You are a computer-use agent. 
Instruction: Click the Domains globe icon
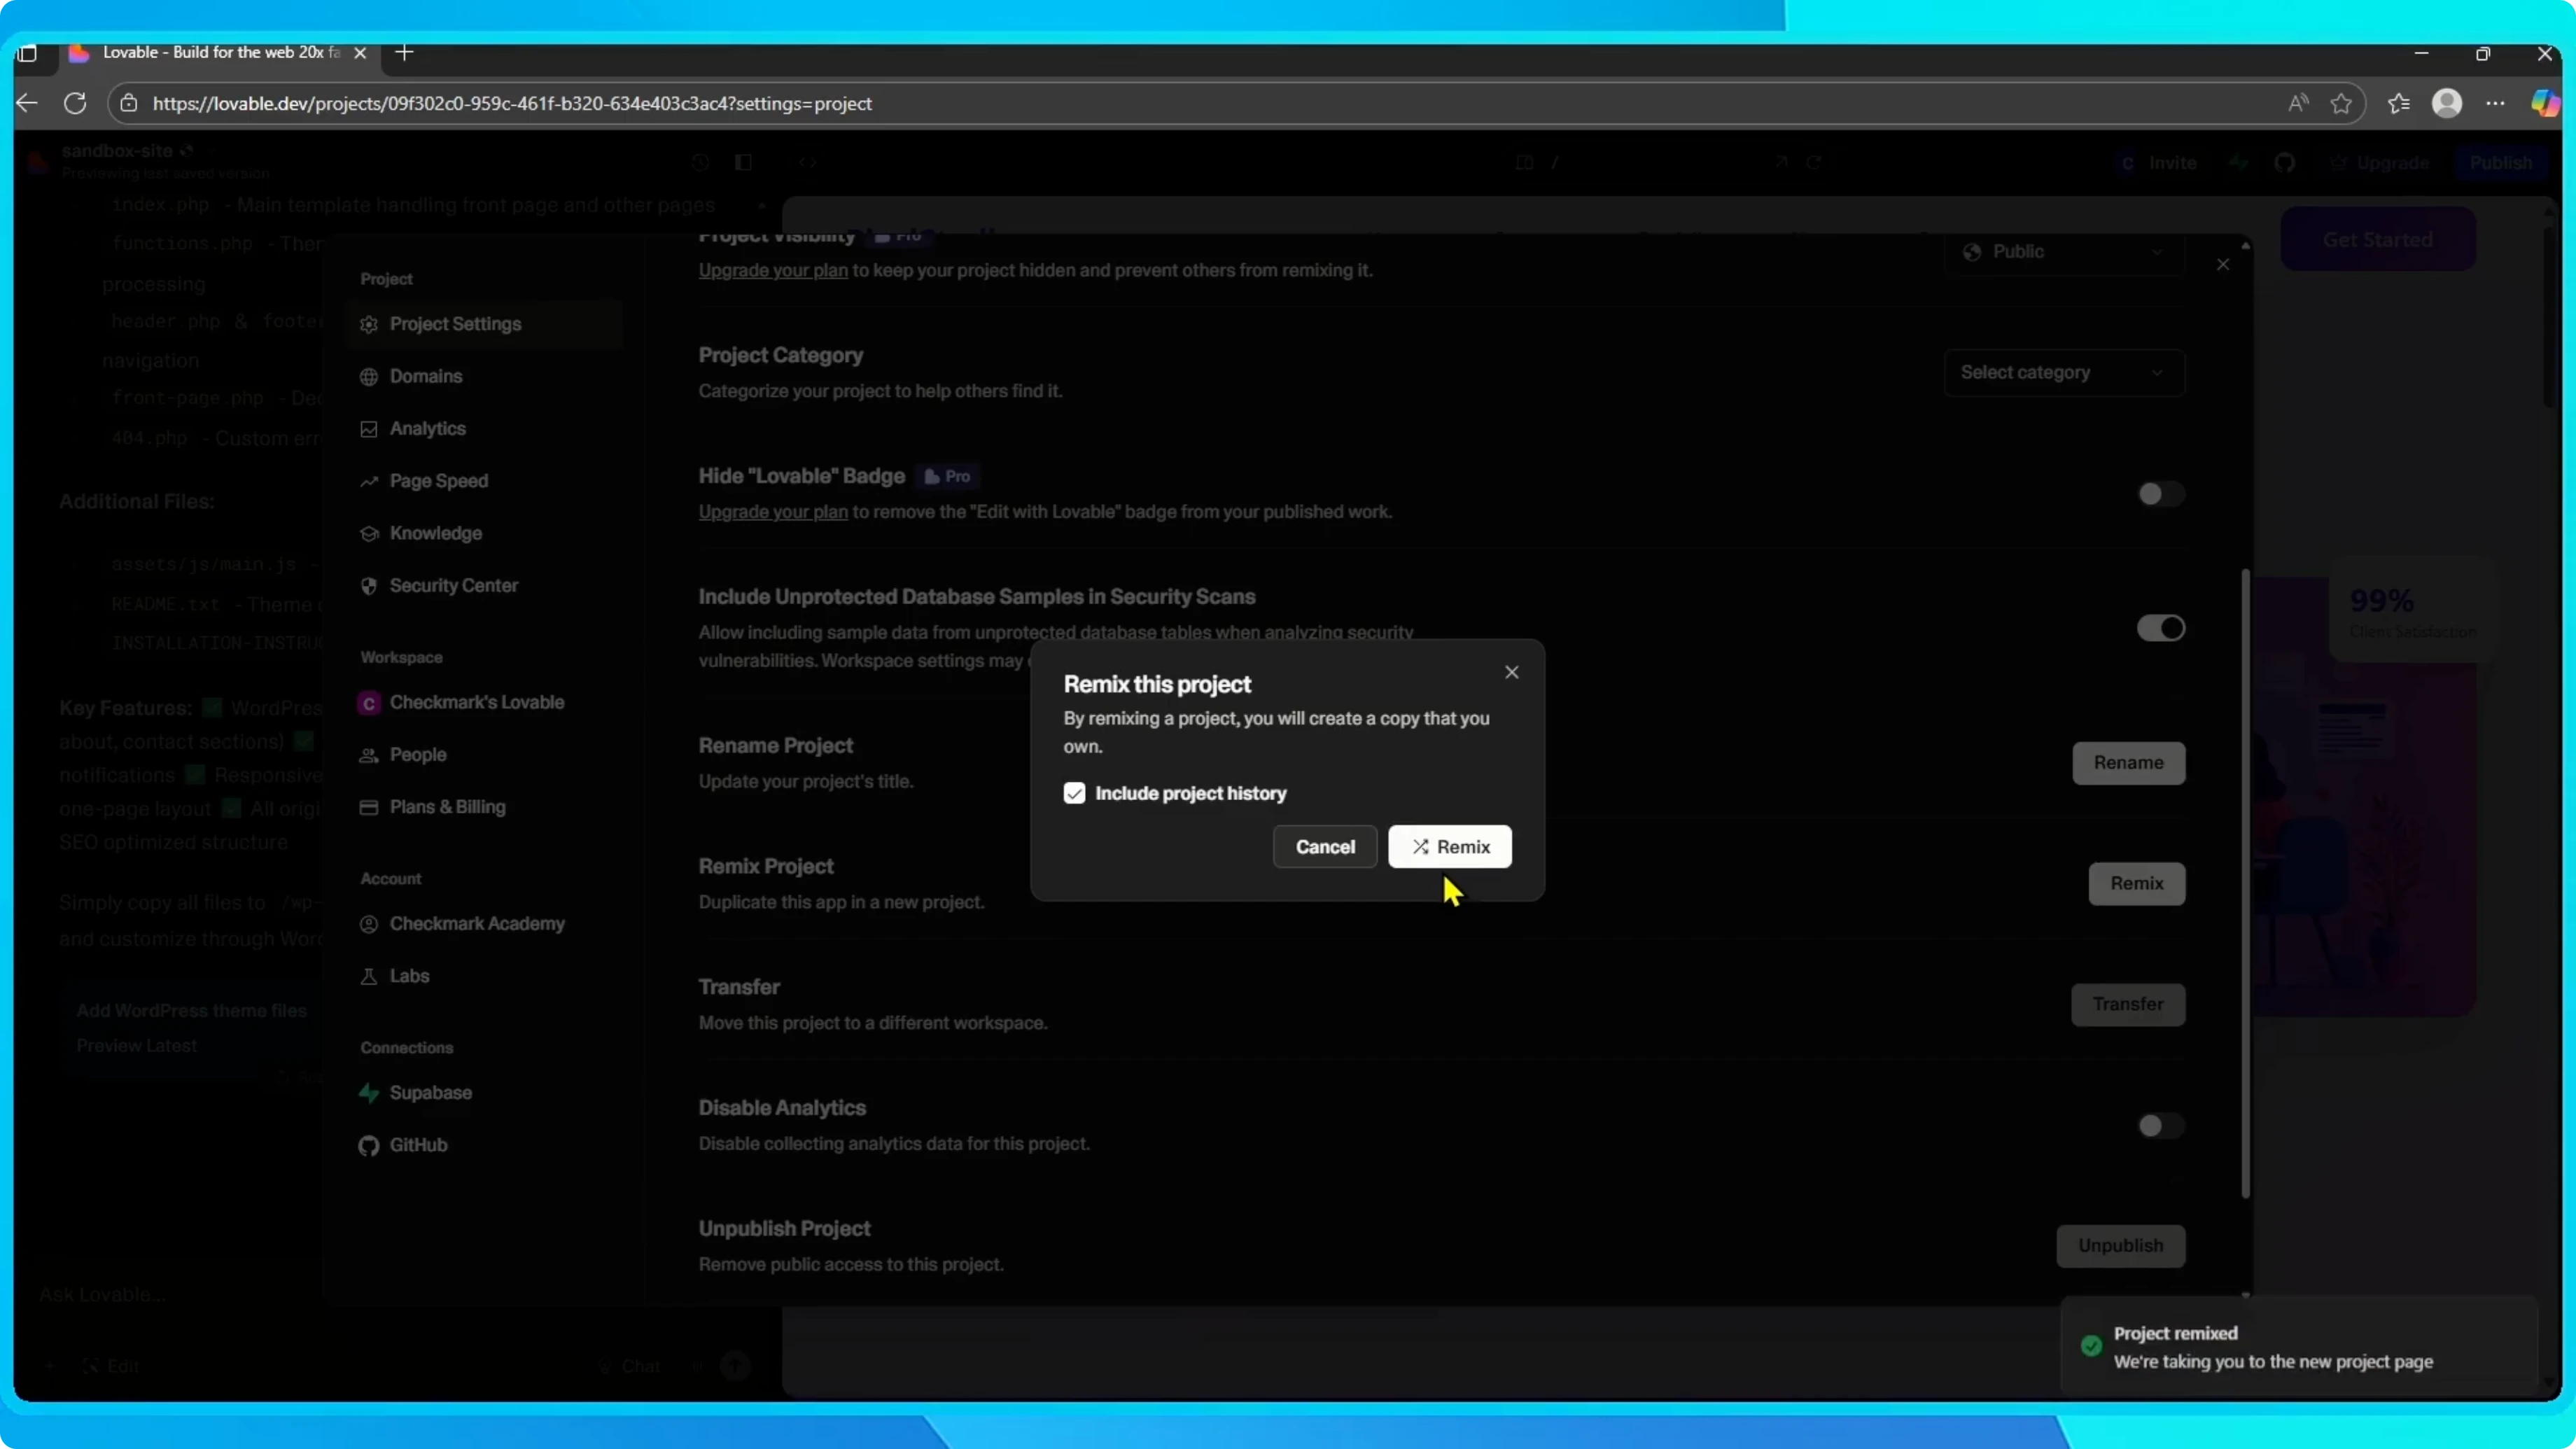[x=369, y=377]
